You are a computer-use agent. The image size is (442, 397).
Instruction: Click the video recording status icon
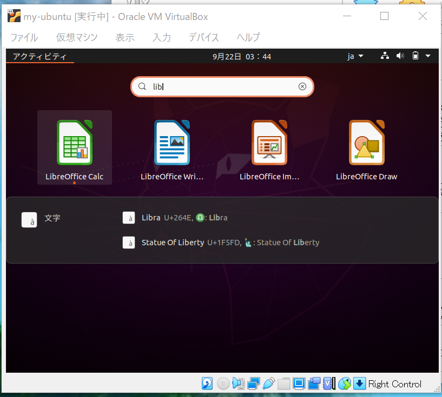point(314,383)
